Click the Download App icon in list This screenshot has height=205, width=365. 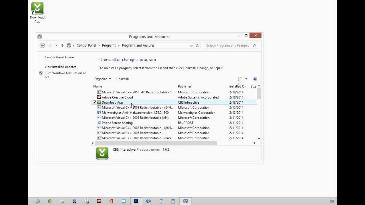point(99,102)
